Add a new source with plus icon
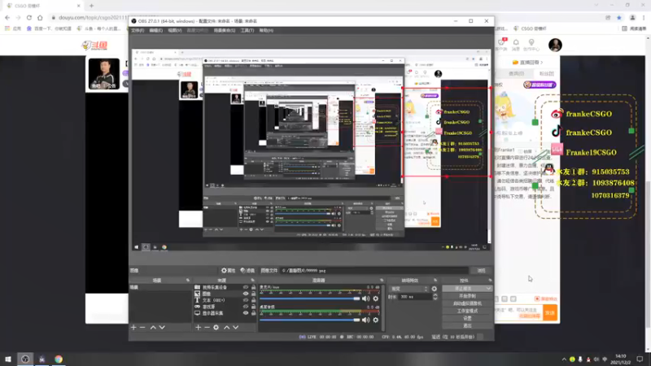The height and width of the screenshot is (366, 651). (x=198, y=328)
